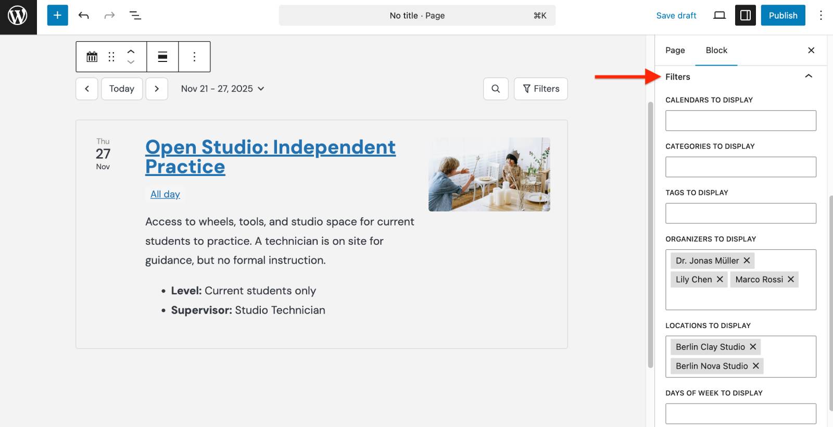Viewport: 833px width, 427px height.
Task: Remove Berlin Clay Studio location tag
Action: click(753, 347)
